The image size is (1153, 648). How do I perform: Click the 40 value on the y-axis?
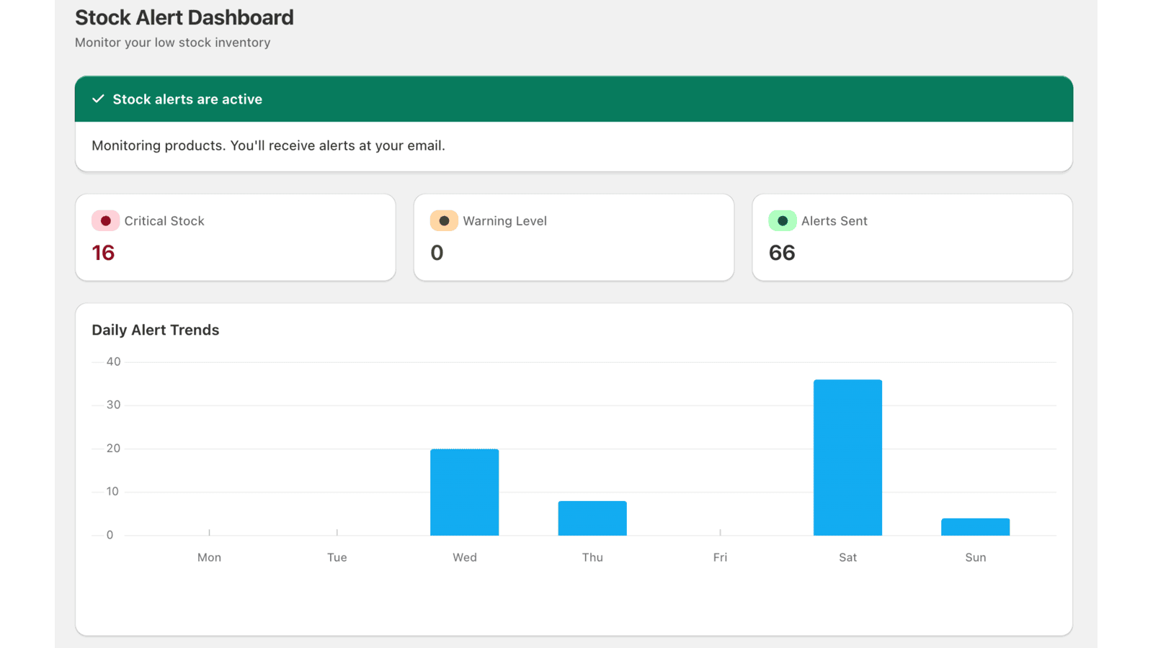112,361
